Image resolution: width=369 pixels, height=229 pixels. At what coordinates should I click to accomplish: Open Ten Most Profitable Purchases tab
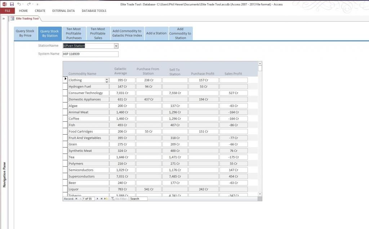click(x=74, y=33)
